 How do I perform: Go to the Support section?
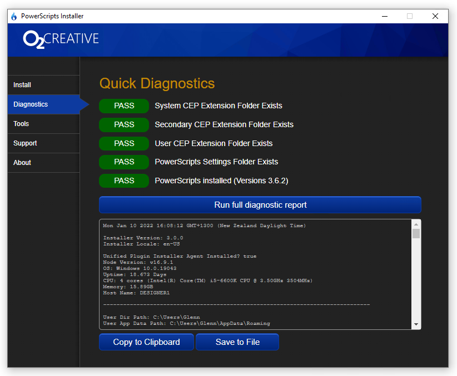43,143
